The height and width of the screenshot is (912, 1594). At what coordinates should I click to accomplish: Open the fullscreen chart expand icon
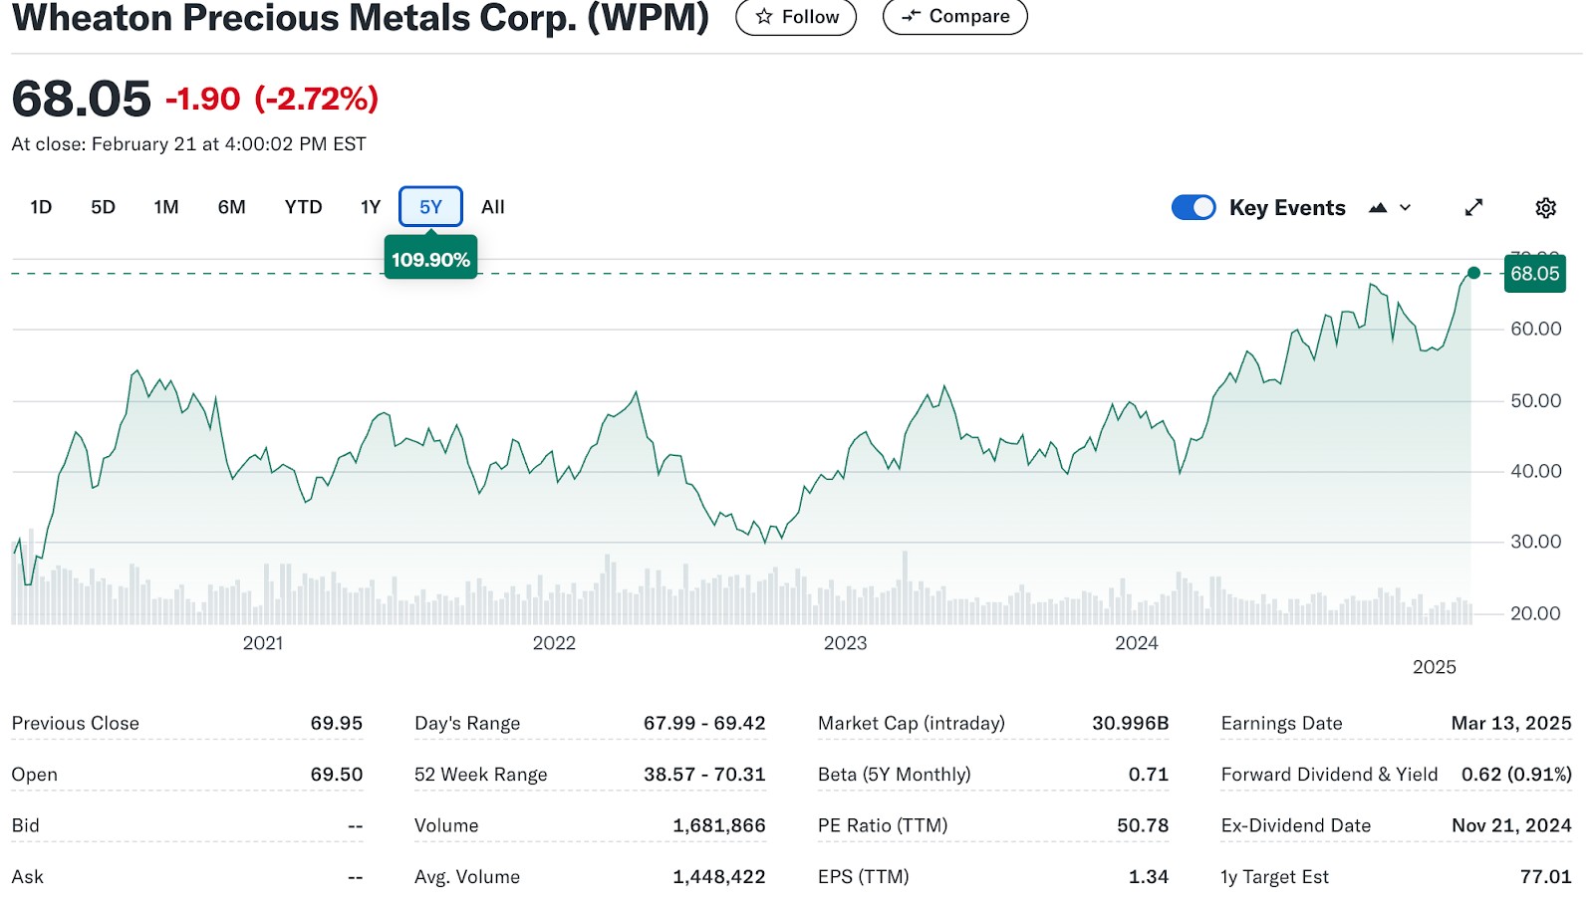click(x=1474, y=207)
